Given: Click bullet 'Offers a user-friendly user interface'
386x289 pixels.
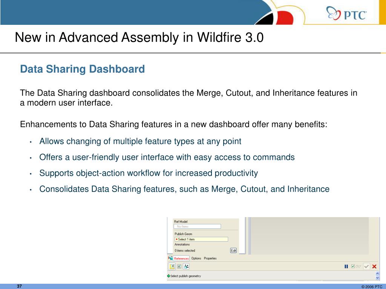Looking at the screenshot, I should pos(167,157).
